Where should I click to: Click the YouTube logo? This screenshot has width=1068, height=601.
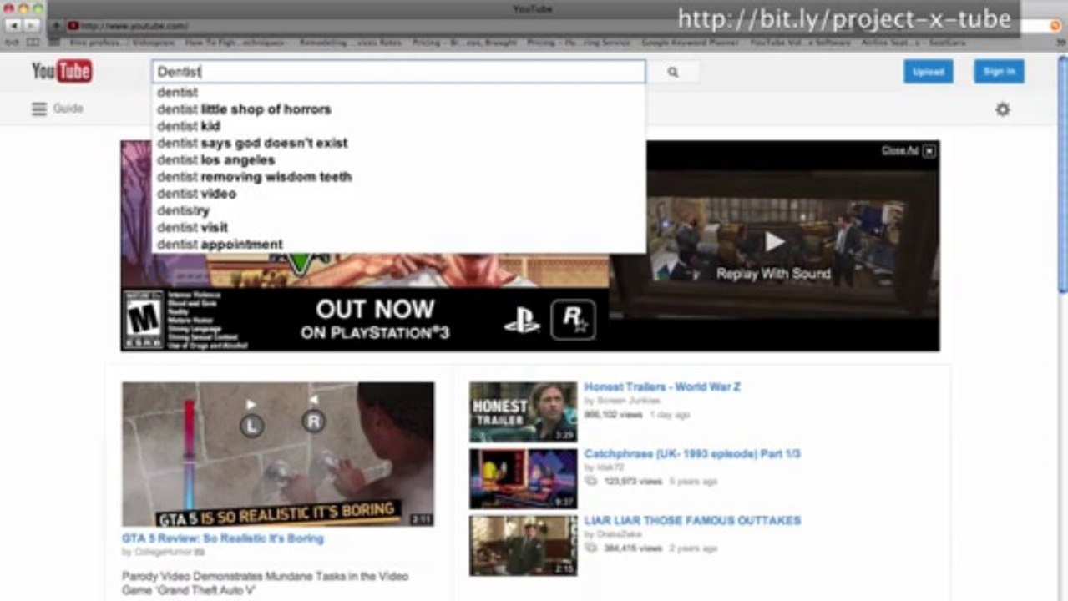(x=62, y=72)
